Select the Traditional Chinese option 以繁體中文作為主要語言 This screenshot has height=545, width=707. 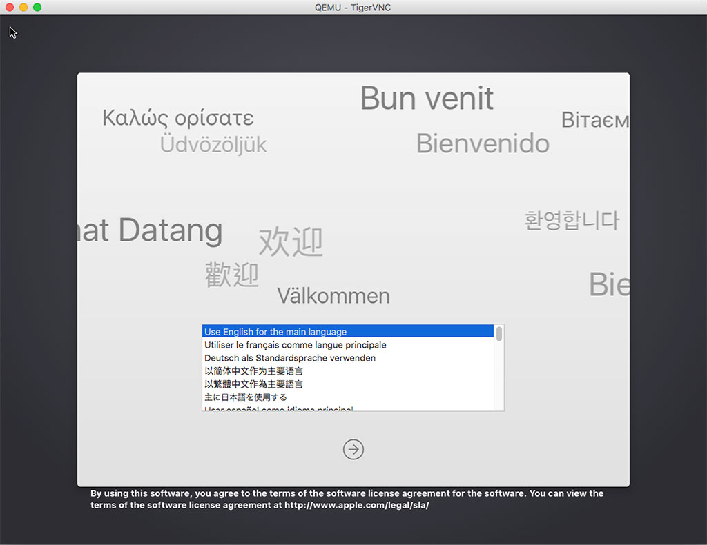(x=348, y=384)
